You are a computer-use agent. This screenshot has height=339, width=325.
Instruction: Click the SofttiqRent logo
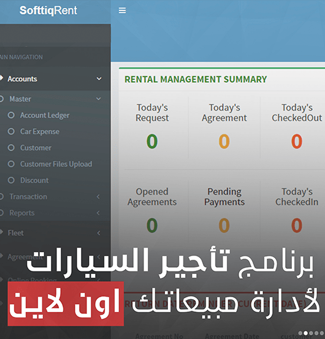click(x=48, y=10)
